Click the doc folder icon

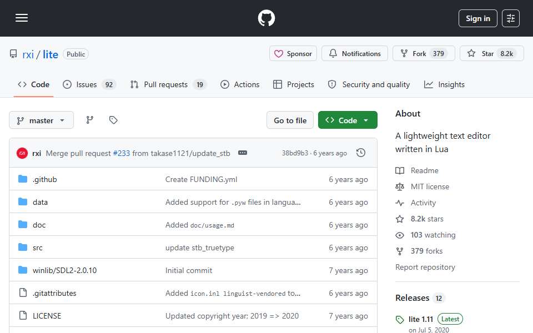(23, 224)
